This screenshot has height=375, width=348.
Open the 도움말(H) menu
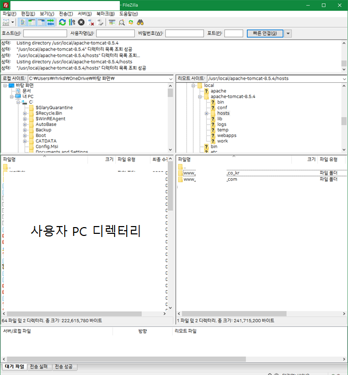pos(129,14)
